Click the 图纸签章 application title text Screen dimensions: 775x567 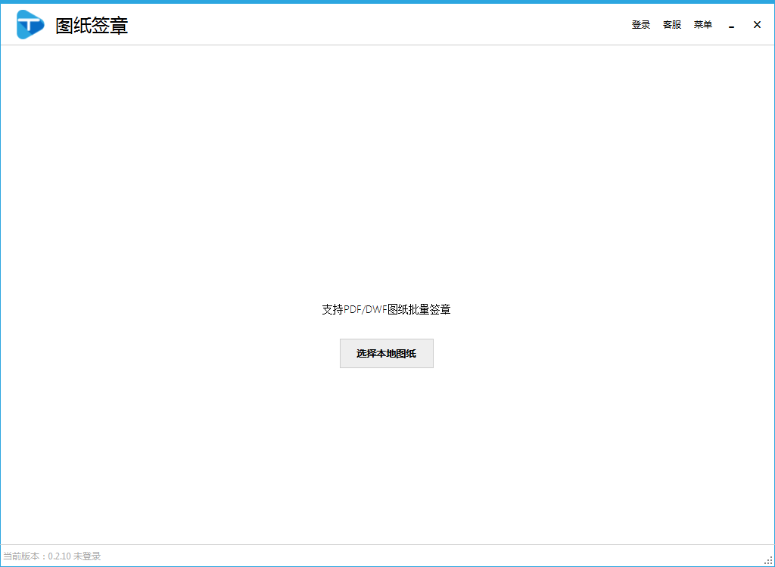[89, 25]
